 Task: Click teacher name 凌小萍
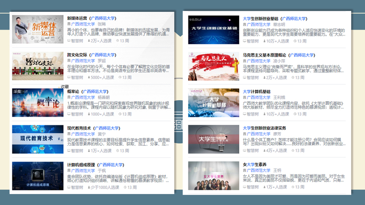279,61
